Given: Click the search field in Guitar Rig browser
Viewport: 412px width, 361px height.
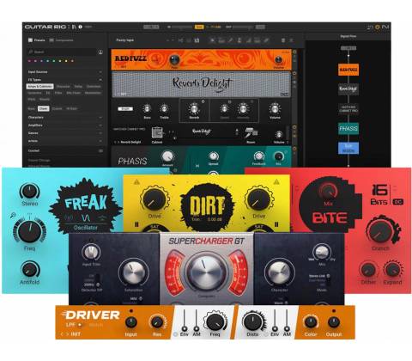Looking at the screenshot, I should [62, 52].
